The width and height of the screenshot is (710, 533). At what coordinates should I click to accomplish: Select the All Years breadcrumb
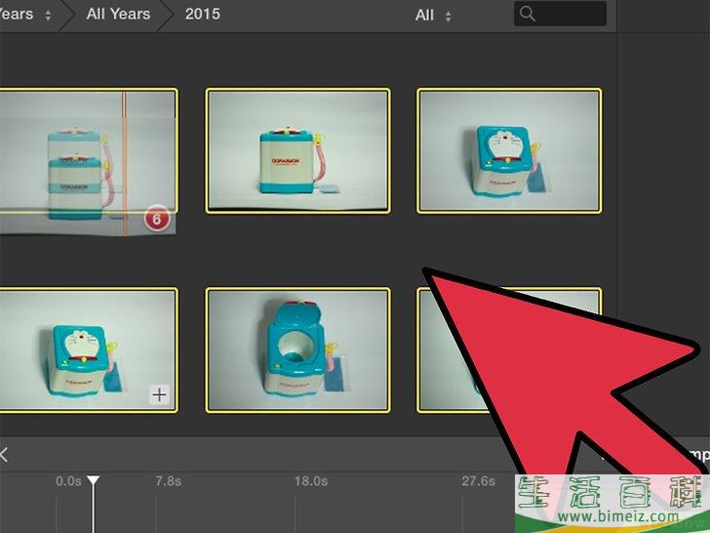[118, 14]
